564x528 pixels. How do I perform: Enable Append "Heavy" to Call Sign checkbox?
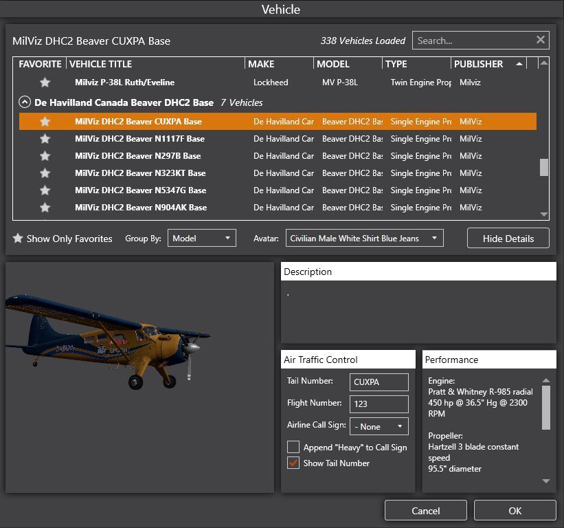pos(293,447)
